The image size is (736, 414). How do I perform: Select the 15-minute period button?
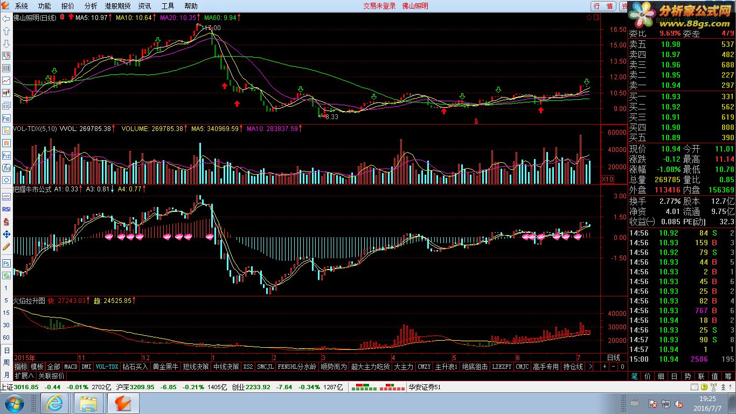(x=6, y=313)
